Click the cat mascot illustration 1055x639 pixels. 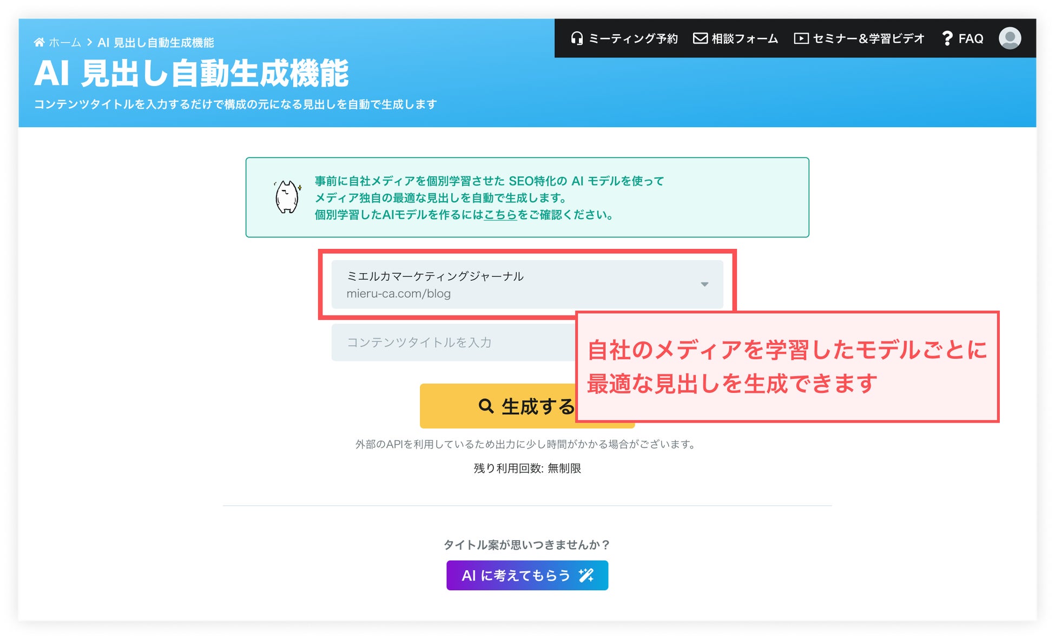(287, 197)
